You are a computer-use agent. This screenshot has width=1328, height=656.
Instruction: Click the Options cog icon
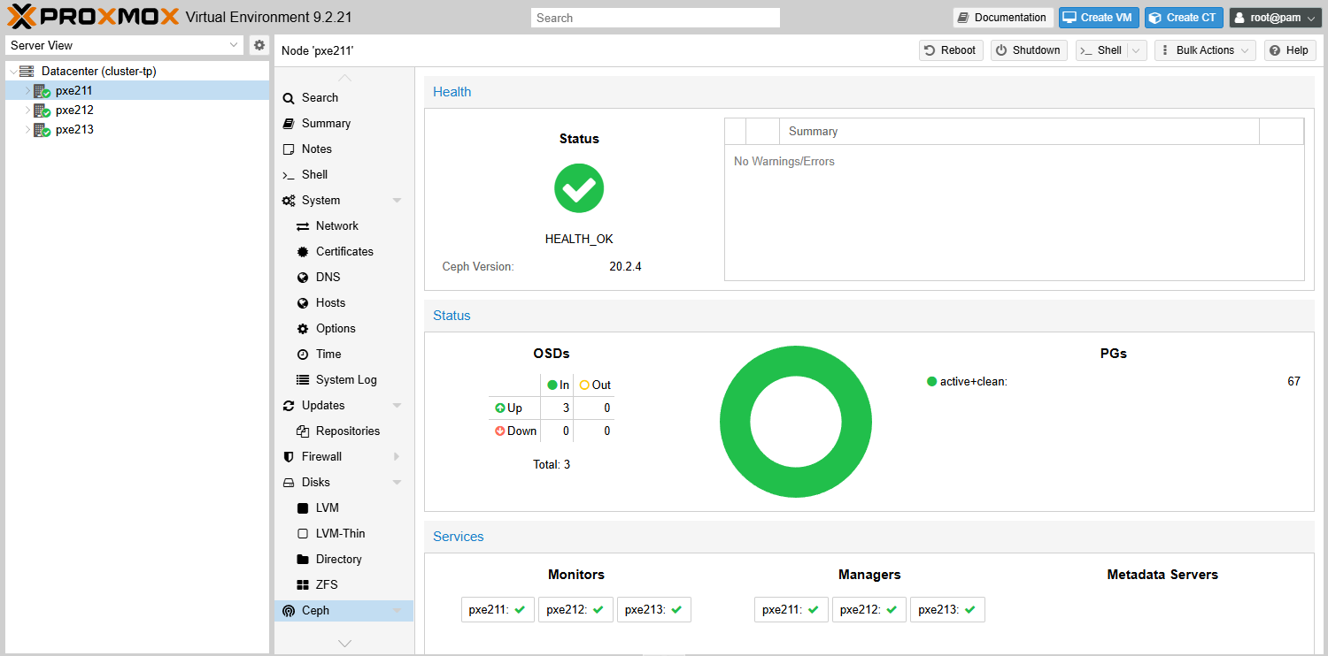303,329
